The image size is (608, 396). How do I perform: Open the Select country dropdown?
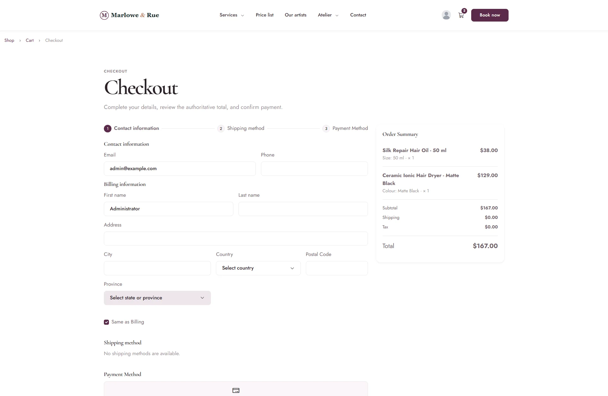(258, 268)
